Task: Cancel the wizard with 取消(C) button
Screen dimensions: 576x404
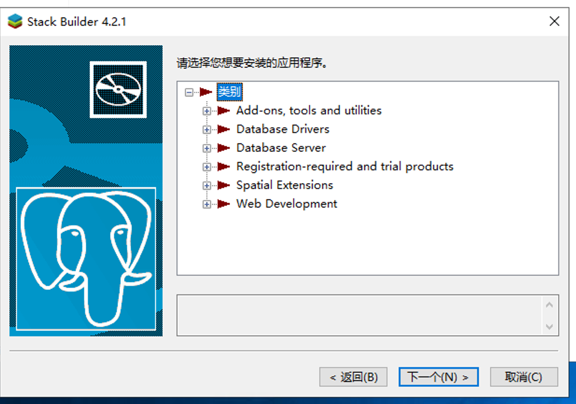Action: (524, 377)
